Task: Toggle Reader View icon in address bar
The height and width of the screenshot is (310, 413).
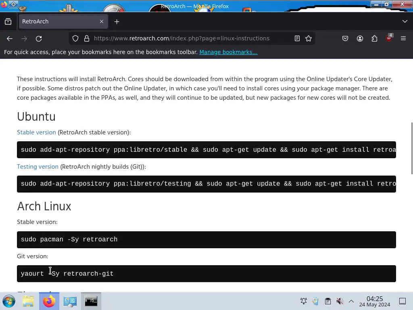Action: coord(297,38)
